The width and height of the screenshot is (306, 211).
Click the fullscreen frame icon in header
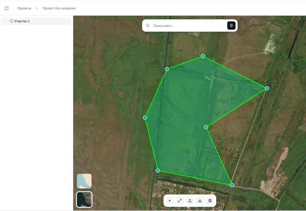click(x=7, y=8)
